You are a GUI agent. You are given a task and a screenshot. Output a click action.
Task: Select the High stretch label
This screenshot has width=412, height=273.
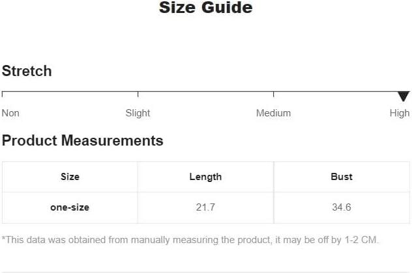(400, 113)
